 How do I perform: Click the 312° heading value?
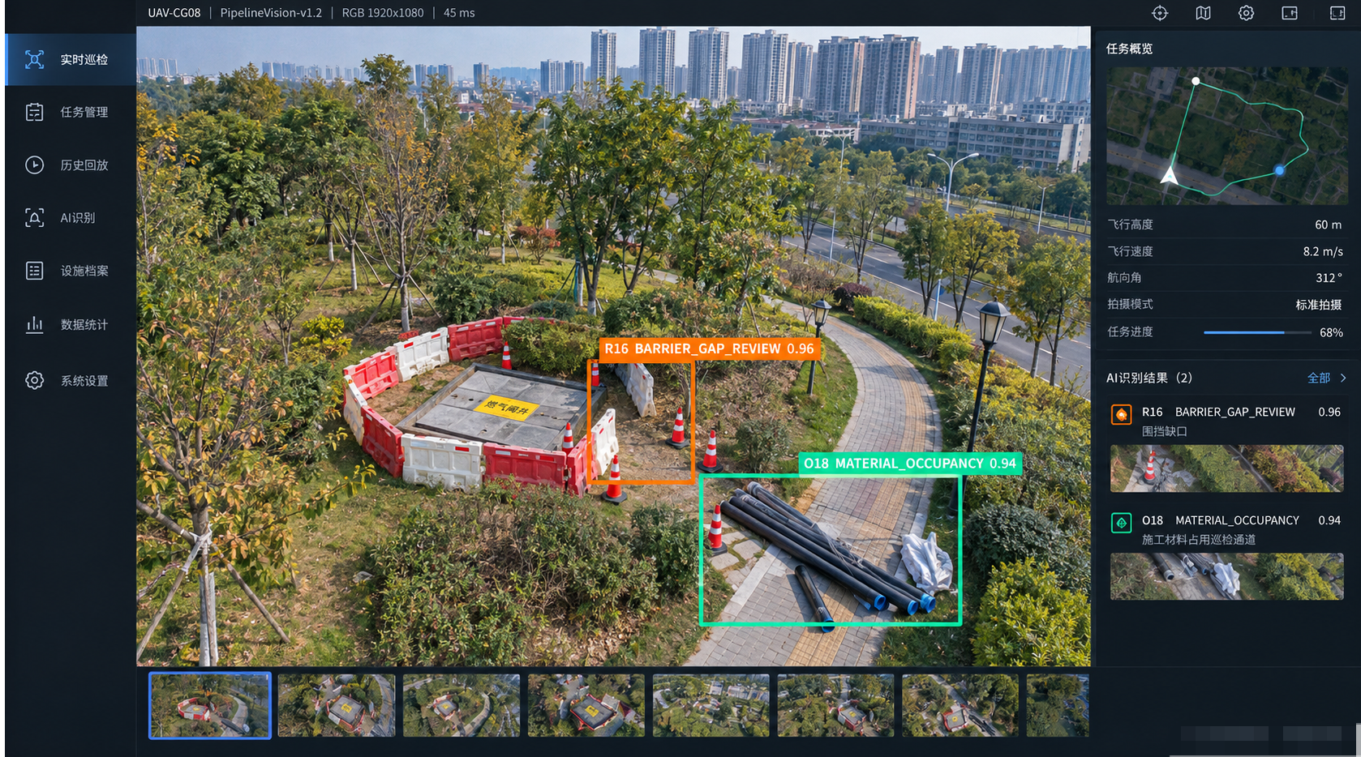1329,278
